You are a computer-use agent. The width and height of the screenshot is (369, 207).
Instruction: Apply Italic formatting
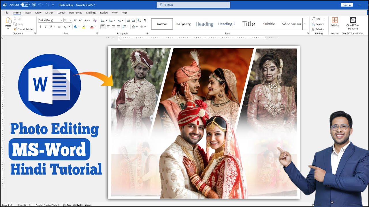tap(46, 27)
